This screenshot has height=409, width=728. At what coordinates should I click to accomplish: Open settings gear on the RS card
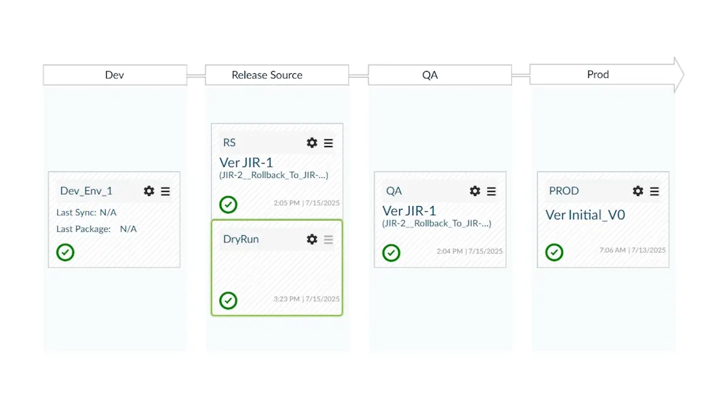click(x=312, y=143)
